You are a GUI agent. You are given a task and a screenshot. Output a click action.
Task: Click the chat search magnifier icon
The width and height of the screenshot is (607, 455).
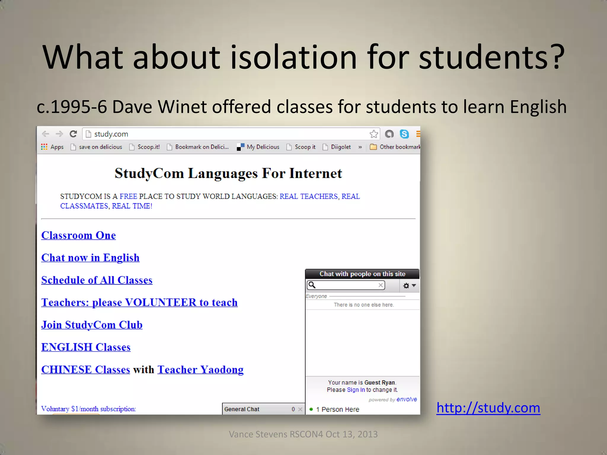[312, 285]
